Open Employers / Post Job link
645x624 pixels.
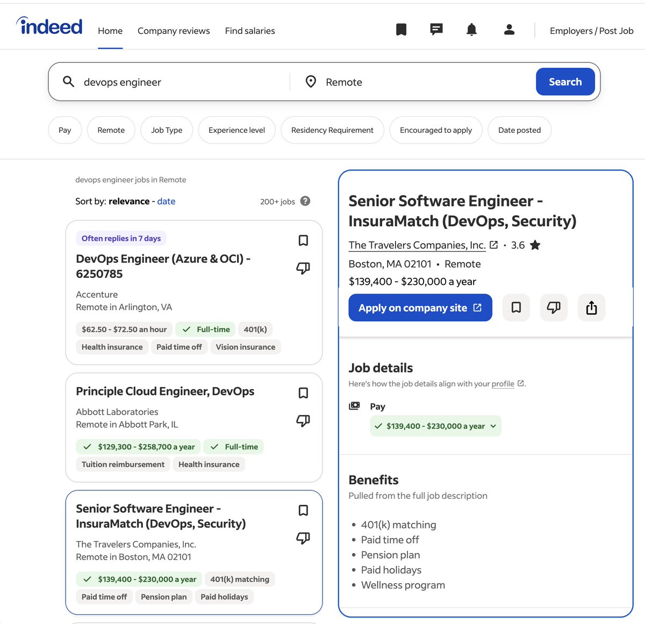click(x=592, y=31)
